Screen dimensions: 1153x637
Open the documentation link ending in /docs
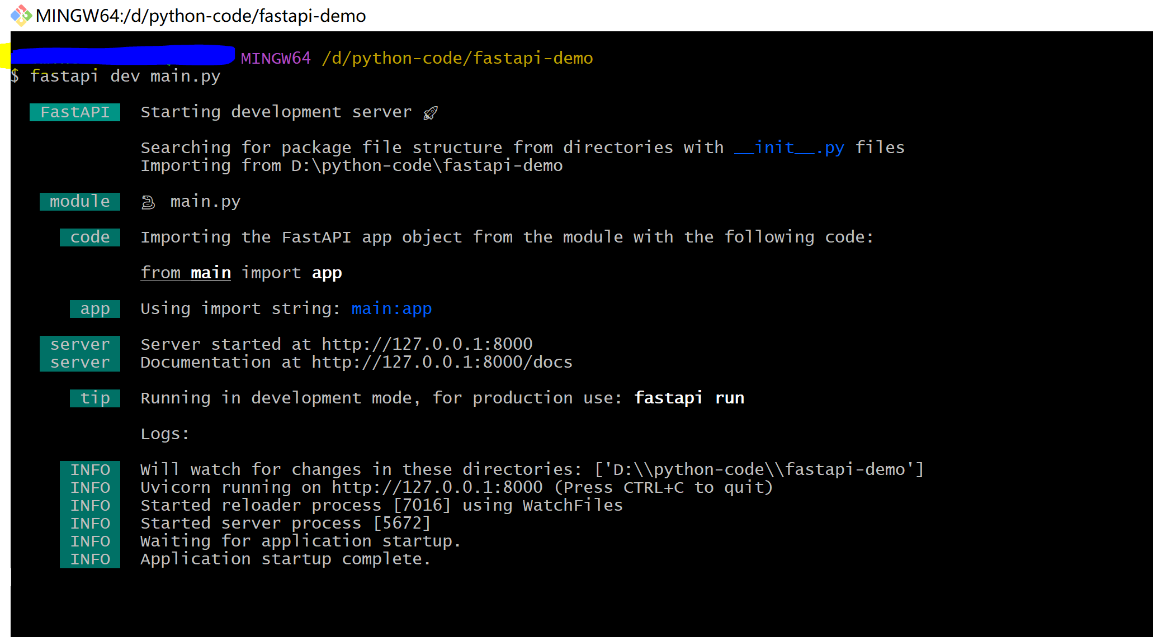[442, 362]
